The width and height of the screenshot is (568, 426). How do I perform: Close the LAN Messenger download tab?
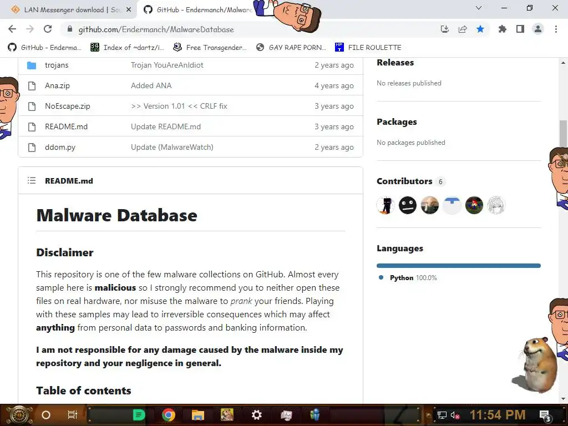(129, 10)
